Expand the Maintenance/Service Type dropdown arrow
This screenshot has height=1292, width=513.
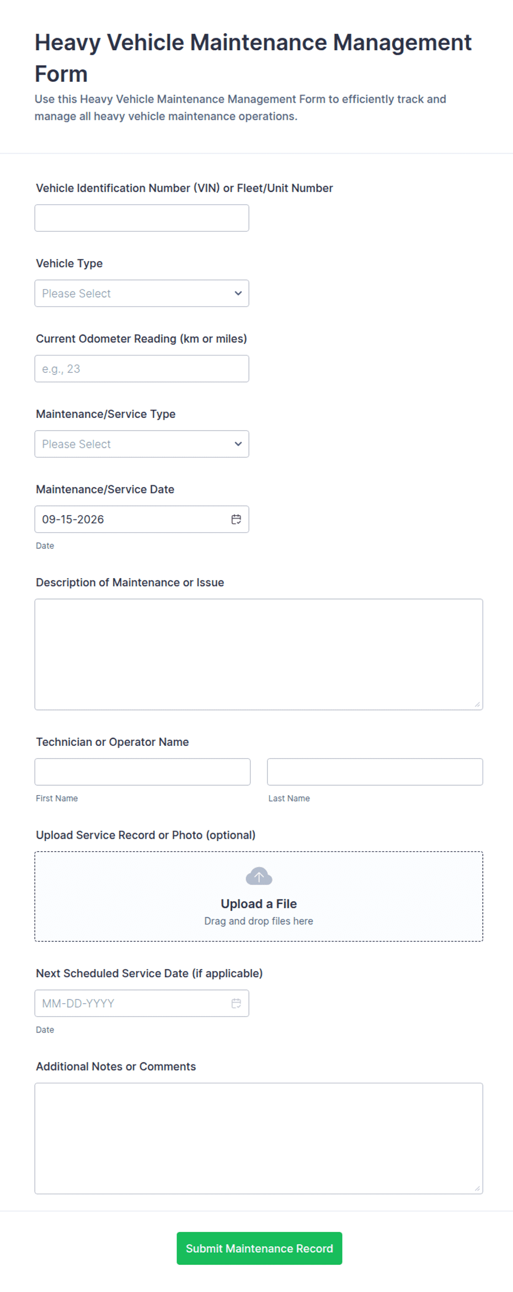238,444
